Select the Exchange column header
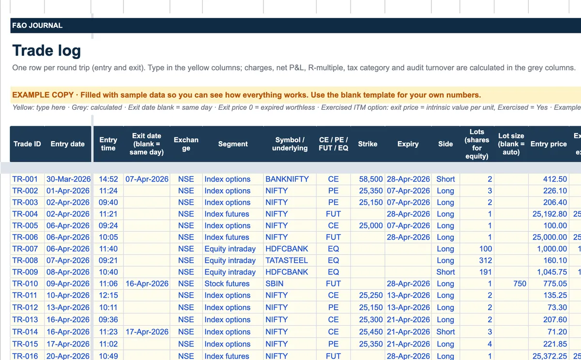Image resolution: width=581 pixels, height=360 pixels. click(x=186, y=144)
